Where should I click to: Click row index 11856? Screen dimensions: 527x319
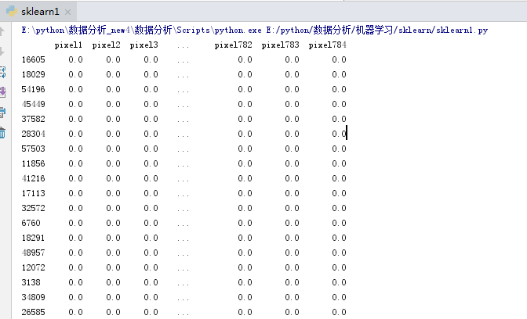pyautogui.click(x=33, y=163)
